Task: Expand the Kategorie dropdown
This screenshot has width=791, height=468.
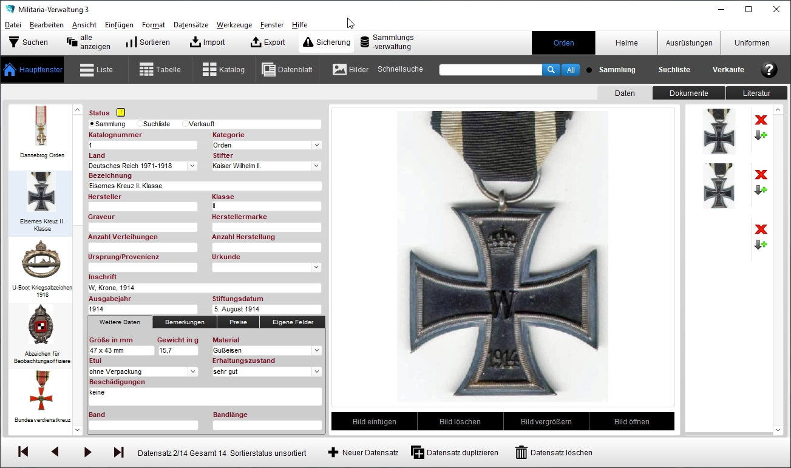Action: point(316,146)
